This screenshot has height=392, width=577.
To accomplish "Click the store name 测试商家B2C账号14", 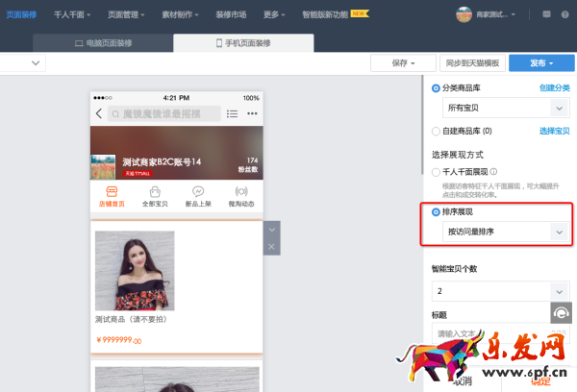I will (162, 161).
